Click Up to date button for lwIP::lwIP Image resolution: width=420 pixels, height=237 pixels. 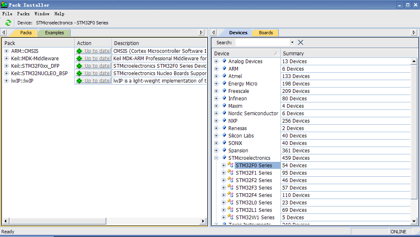[93, 81]
